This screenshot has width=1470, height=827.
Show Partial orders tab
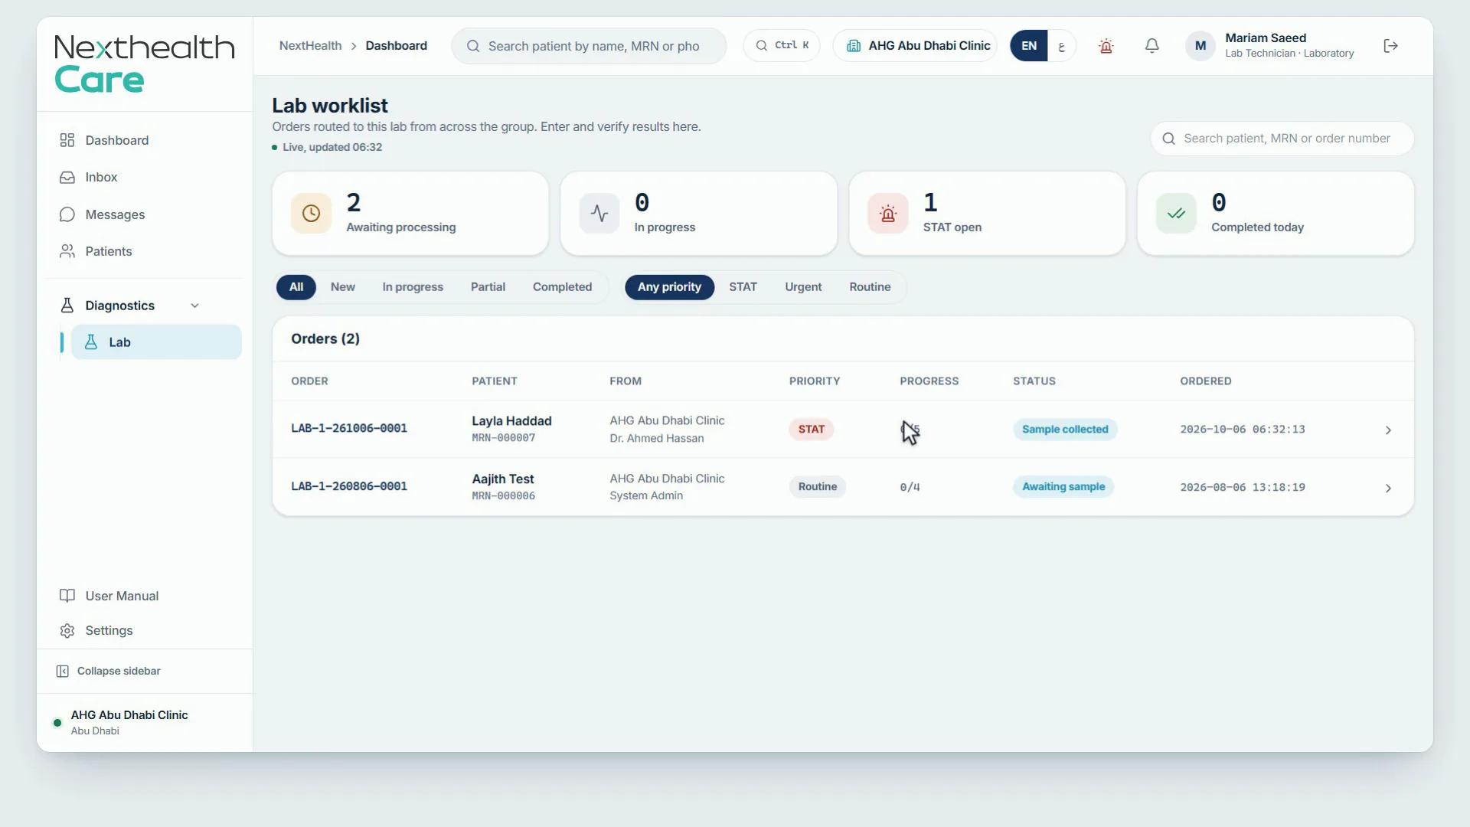tap(488, 287)
